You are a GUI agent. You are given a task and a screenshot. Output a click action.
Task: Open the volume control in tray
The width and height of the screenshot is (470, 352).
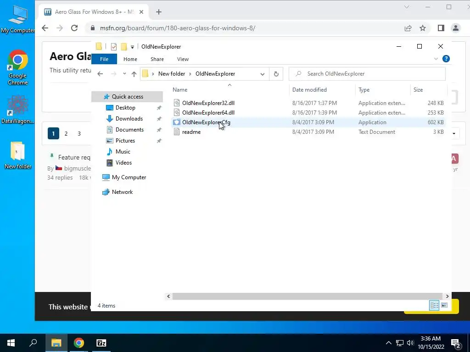pos(410,343)
